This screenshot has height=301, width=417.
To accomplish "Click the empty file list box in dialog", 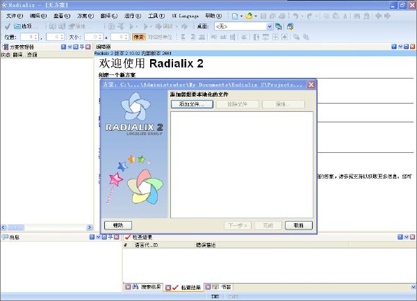I will click(x=241, y=165).
